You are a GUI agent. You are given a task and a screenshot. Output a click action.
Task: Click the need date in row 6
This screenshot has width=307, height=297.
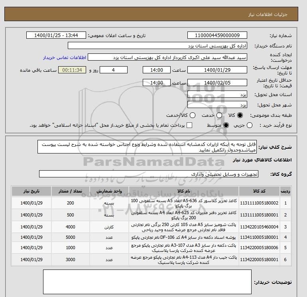click(x=31, y=260)
